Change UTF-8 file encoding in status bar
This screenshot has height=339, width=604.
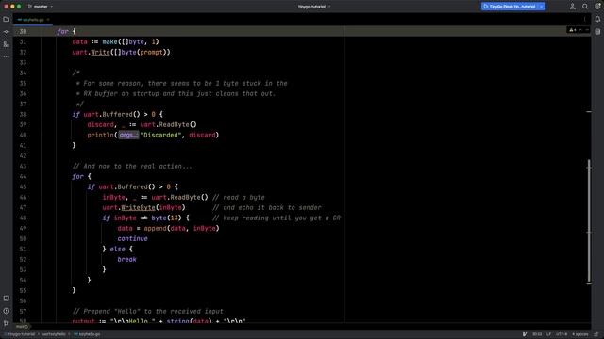point(562,334)
